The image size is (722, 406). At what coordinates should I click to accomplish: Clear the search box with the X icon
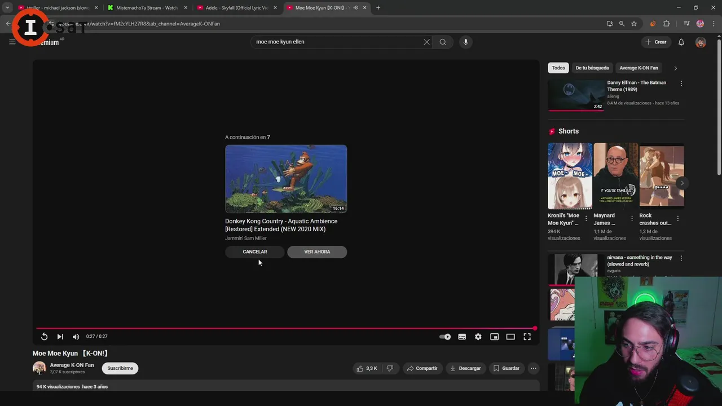pos(426,42)
